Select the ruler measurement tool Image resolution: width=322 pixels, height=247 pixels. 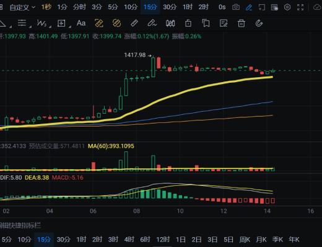coord(134,23)
